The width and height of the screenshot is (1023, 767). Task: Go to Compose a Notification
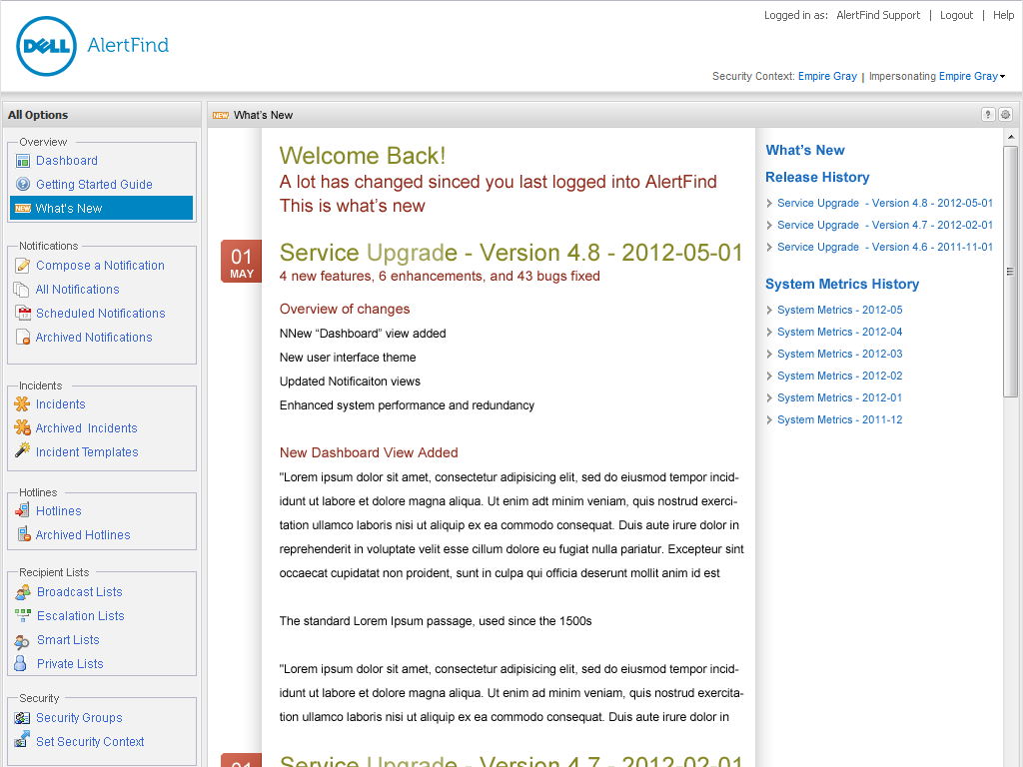click(100, 266)
